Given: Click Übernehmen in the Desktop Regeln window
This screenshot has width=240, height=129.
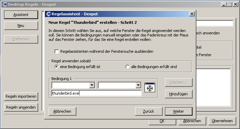Looking at the screenshot, I should pos(222,121).
